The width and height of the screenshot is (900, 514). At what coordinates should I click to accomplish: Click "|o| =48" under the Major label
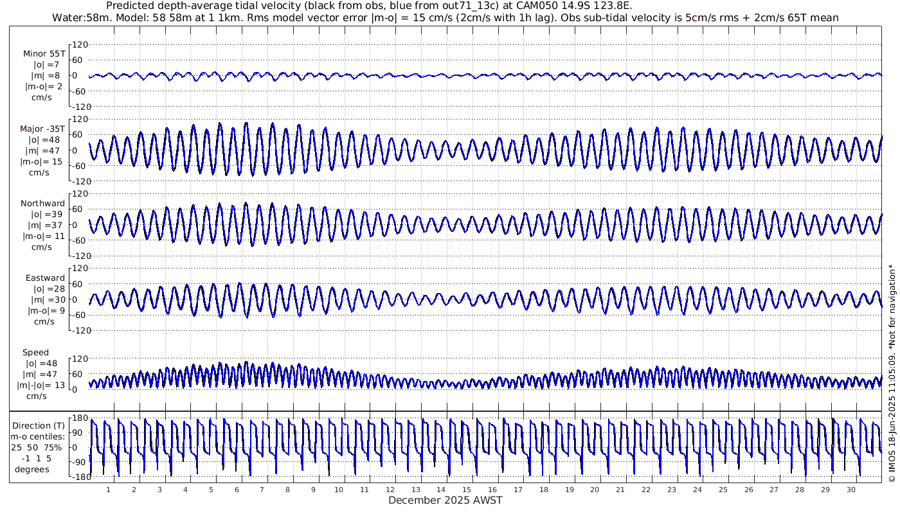pos(44,139)
